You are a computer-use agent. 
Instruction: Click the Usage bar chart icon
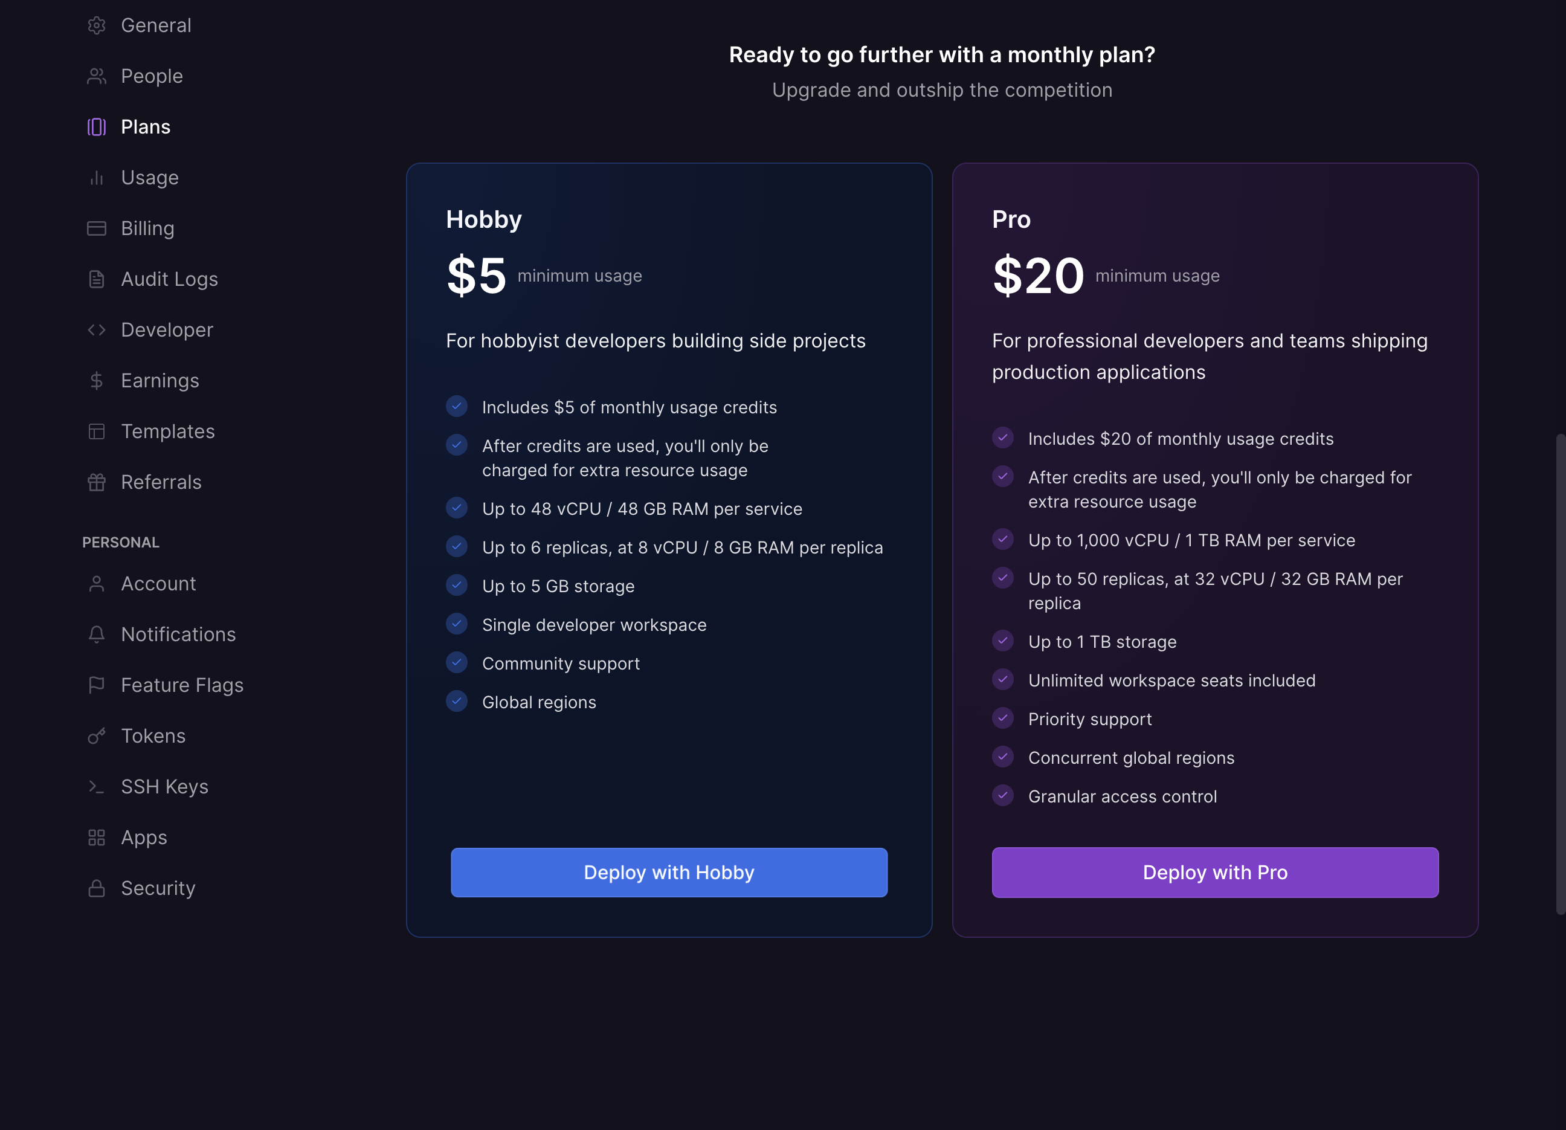pyautogui.click(x=97, y=178)
